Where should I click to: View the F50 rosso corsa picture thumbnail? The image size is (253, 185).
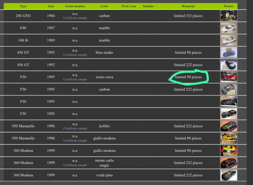click(x=229, y=77)
